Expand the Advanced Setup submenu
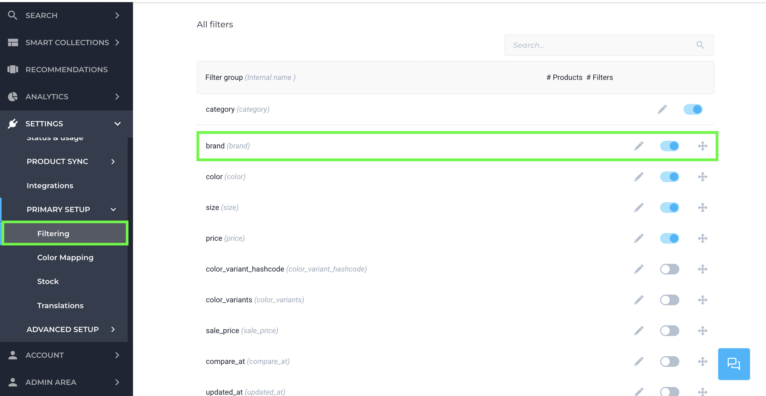766x396 pixels. click(113, 329)
